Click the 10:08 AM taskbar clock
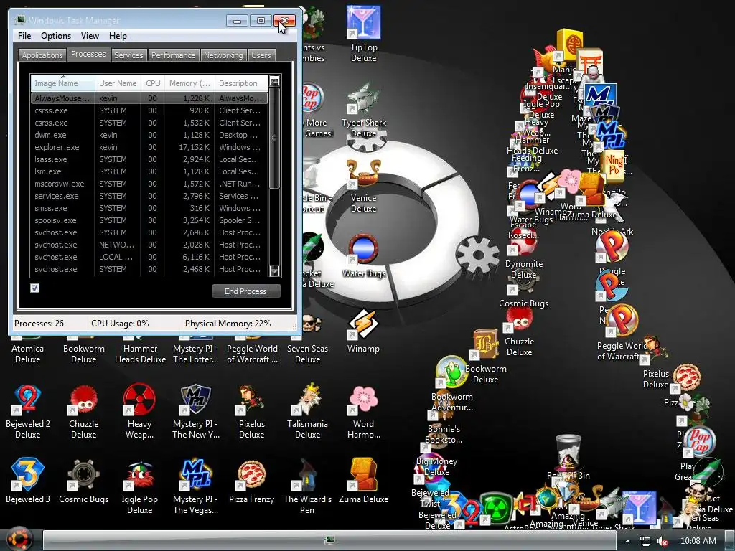The image size is (735, 551). pos(698,541)
